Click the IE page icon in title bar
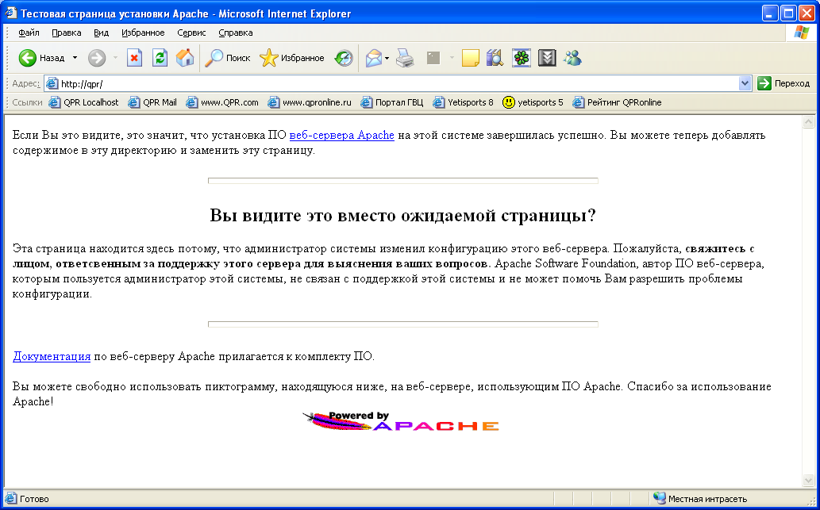Viewport: 820px width, 510px height. point(11,13)
